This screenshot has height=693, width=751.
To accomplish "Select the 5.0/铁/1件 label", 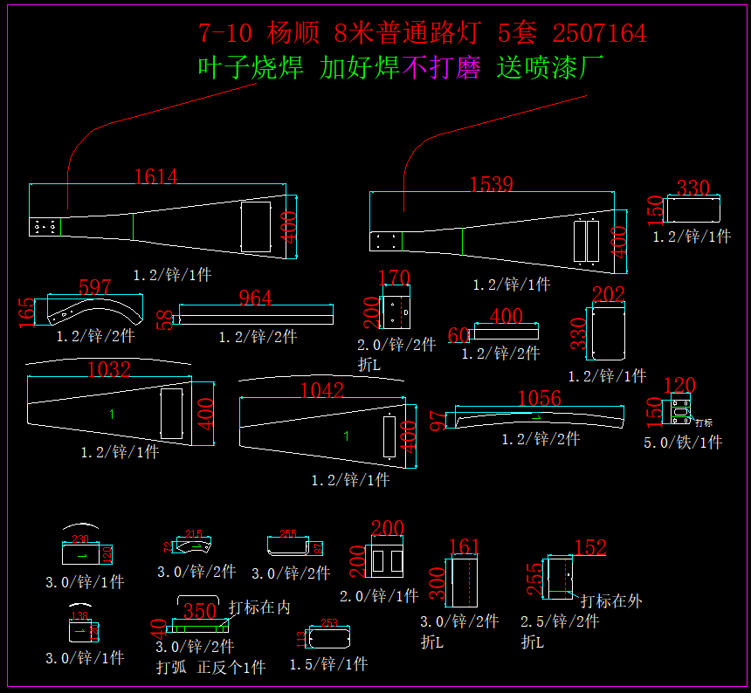I will coord(683,443).
